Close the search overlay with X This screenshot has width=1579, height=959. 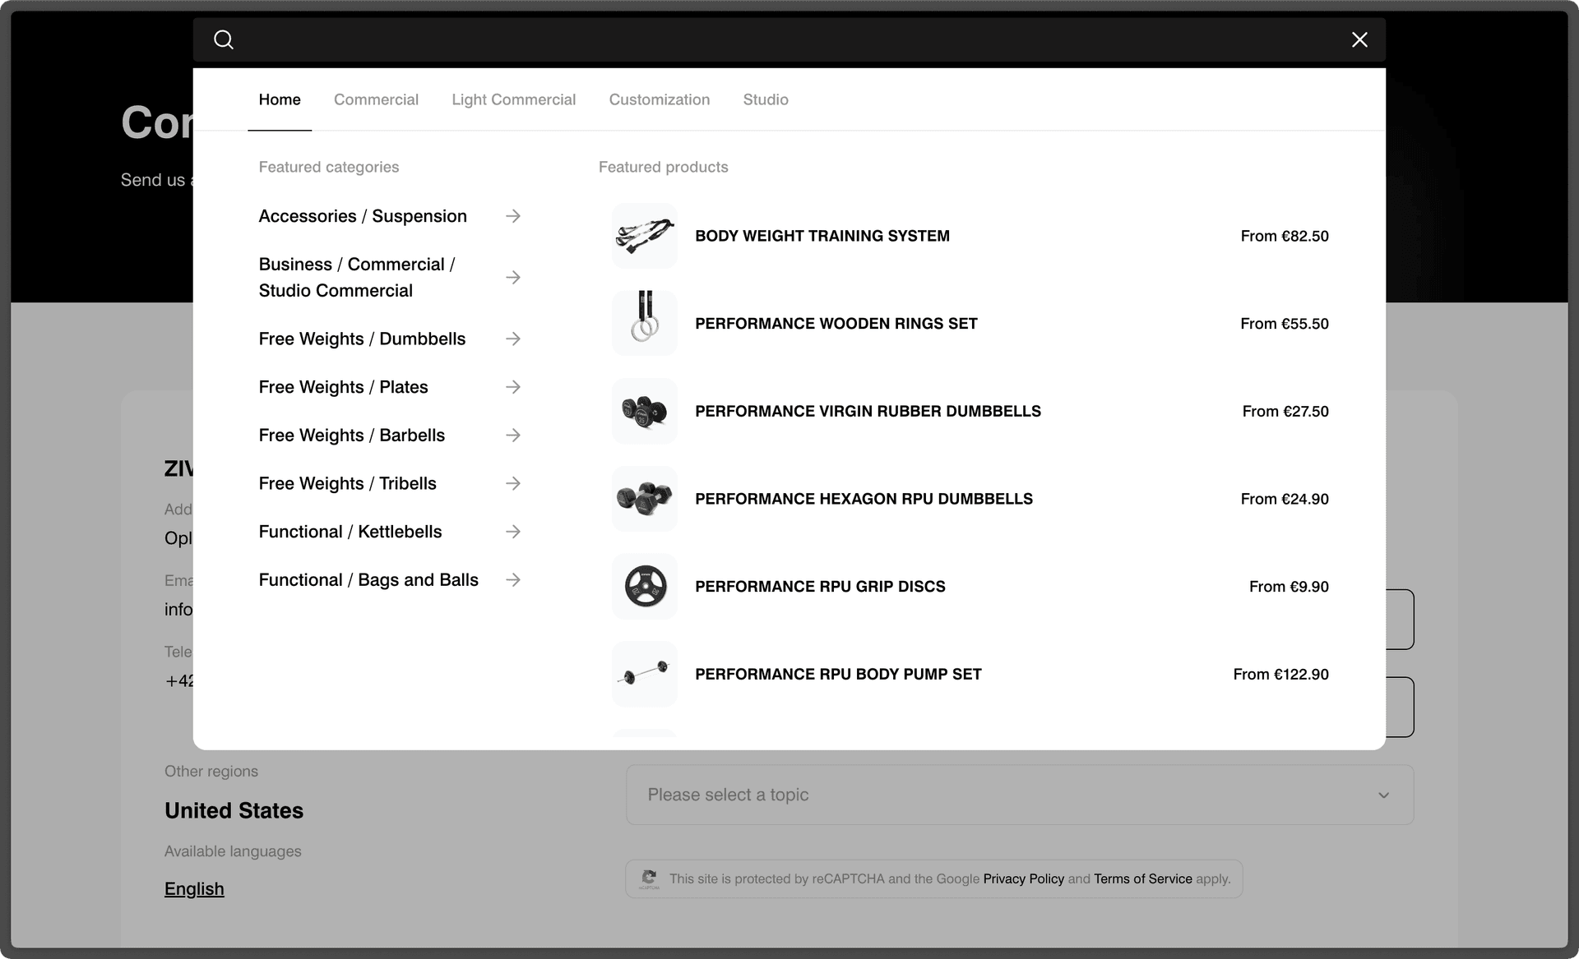[1359, 39]
